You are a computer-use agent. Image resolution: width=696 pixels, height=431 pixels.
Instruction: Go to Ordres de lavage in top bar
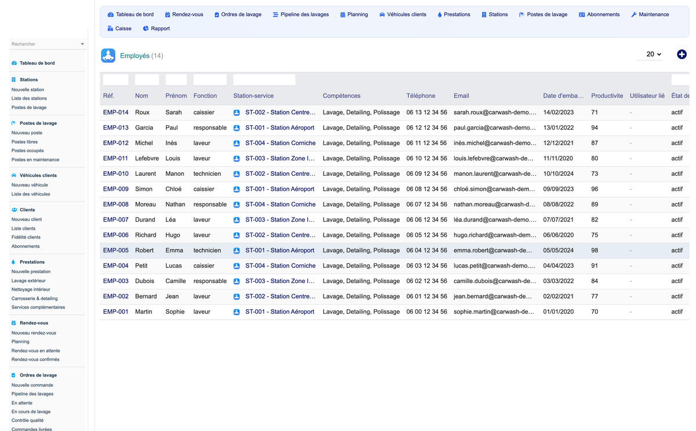click(x=237, y=15)
